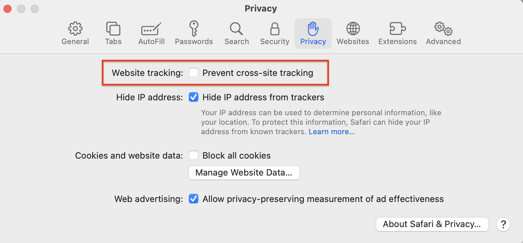Open Websites globe icon

tap(353, 29)
